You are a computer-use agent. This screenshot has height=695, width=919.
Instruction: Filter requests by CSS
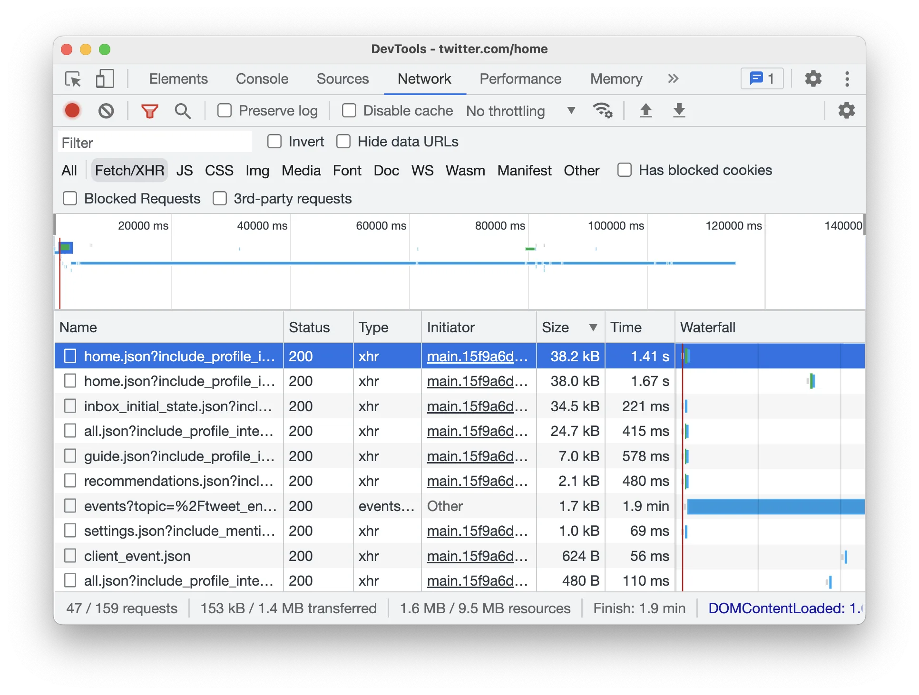pyautogui.click(x=219, y=171)
